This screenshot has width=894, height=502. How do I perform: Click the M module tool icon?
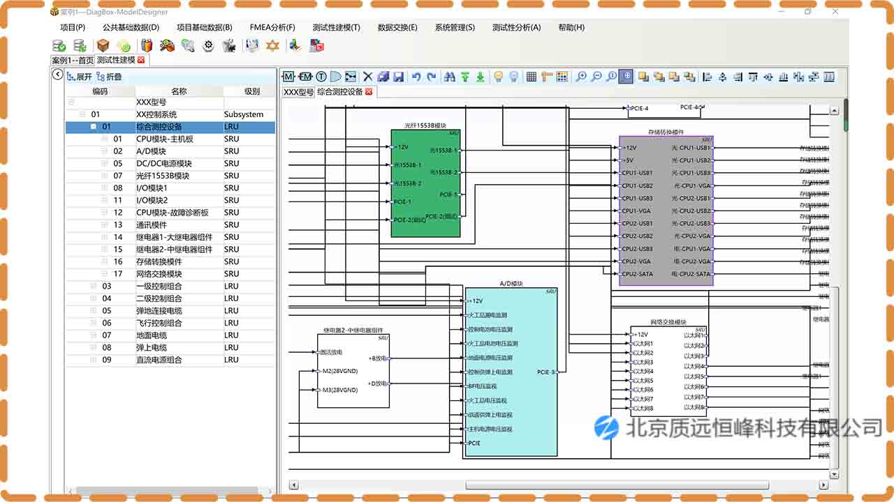(x=288, y=77)
